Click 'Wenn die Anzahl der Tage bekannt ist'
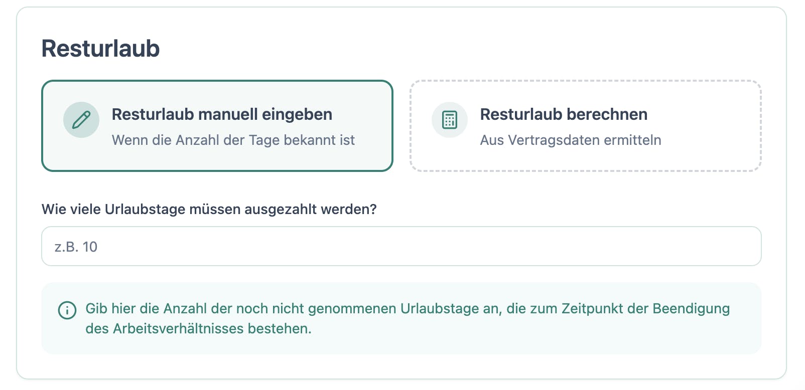 click(233, 140)
